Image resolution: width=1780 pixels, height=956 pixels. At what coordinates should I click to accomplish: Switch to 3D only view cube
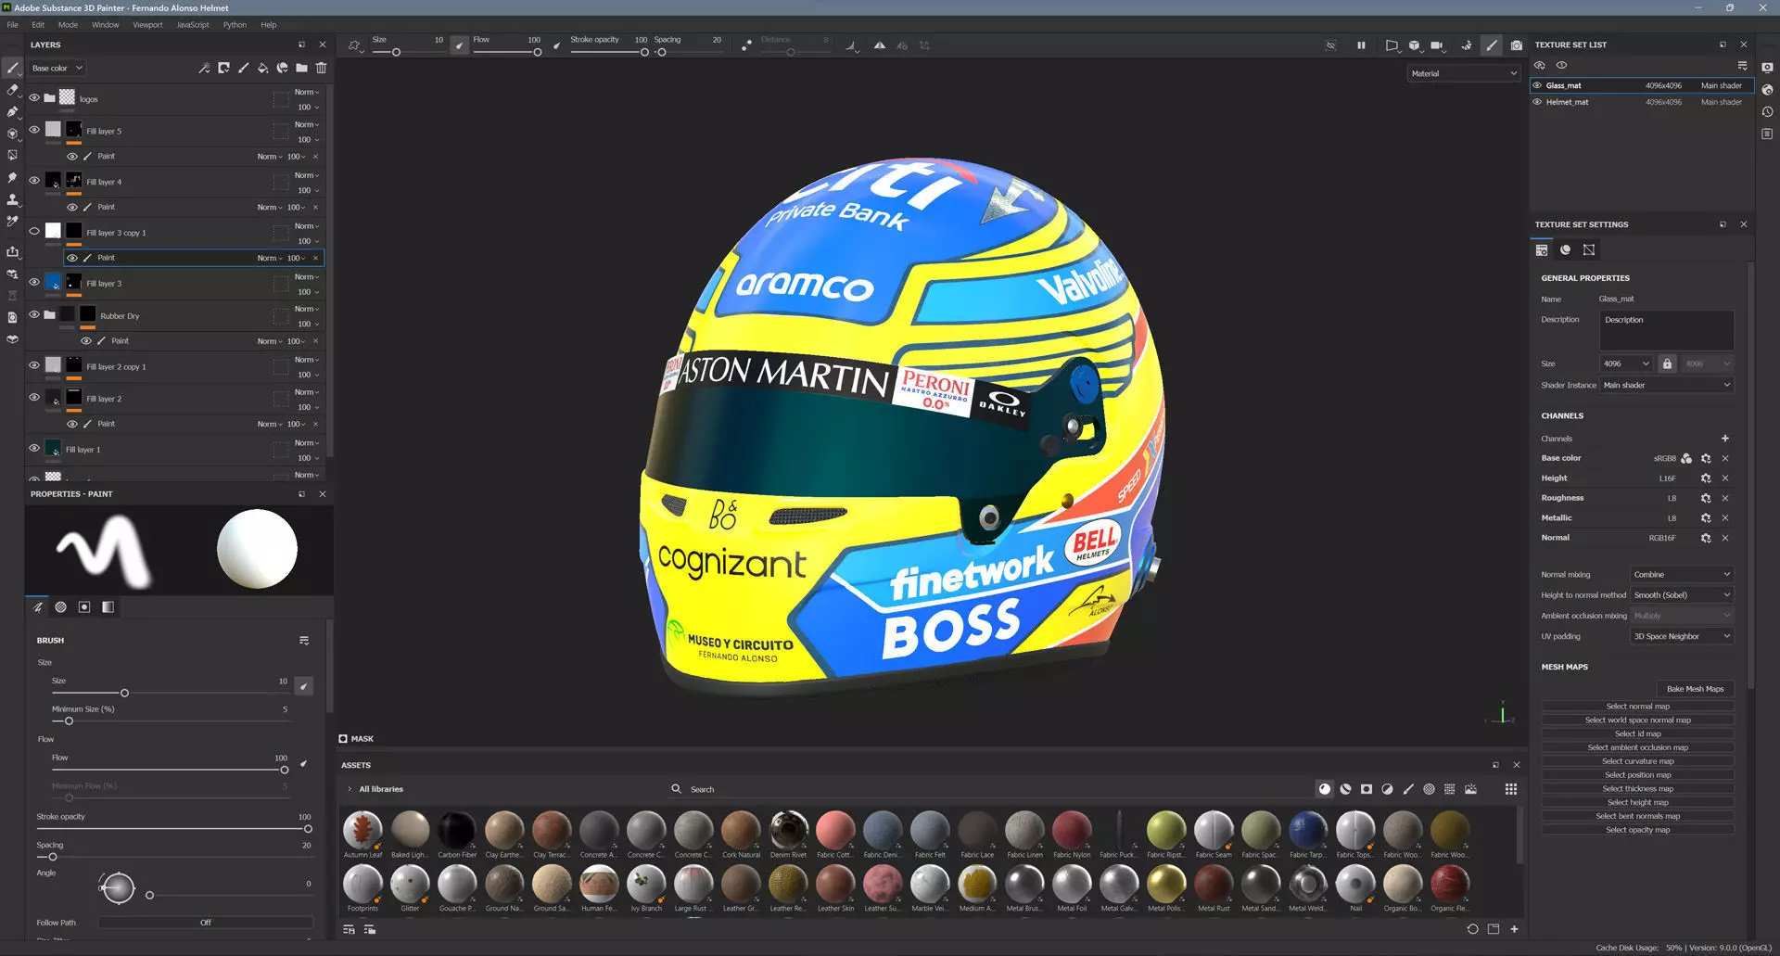pos(1414,45)
